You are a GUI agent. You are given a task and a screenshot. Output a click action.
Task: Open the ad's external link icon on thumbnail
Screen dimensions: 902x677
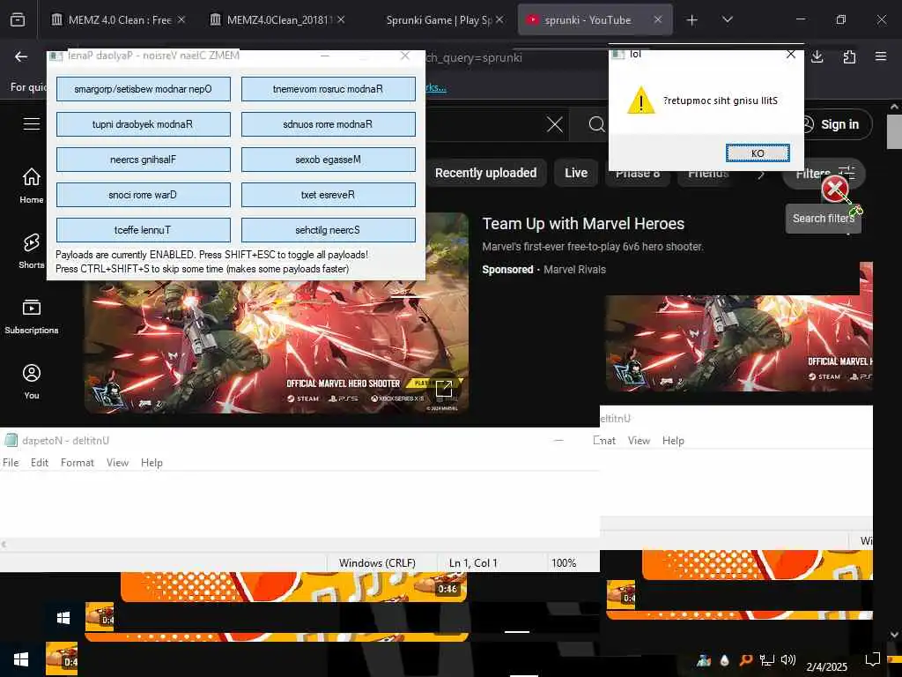[444, 389]
